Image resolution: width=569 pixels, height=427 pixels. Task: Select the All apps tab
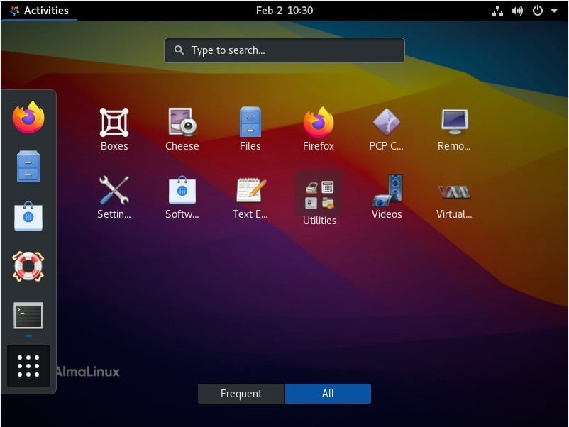tap(328, 394)
